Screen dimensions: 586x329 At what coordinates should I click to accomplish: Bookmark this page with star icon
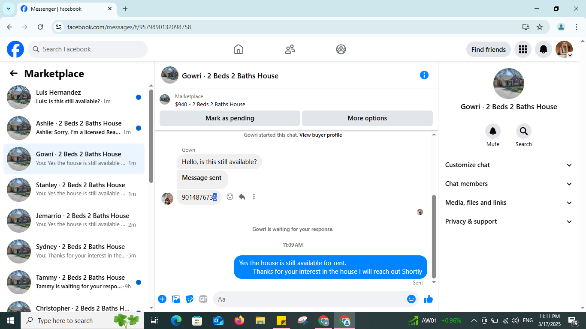click(x=540, y=27)
